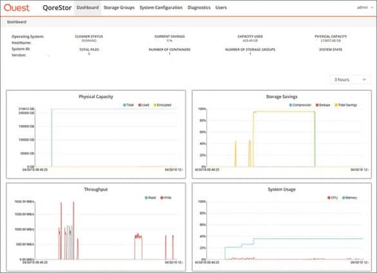This screenshot has width=377, height=273.
Task: Click the Quest logo
Action: (17, 8)
